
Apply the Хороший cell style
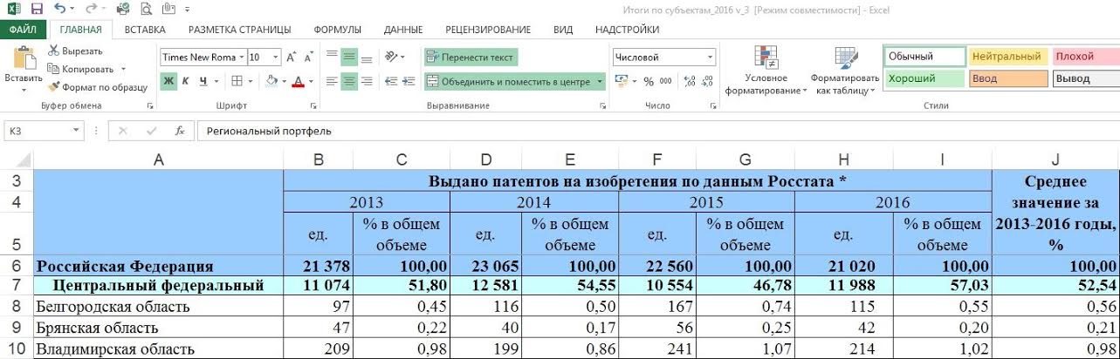pos(923,78)
